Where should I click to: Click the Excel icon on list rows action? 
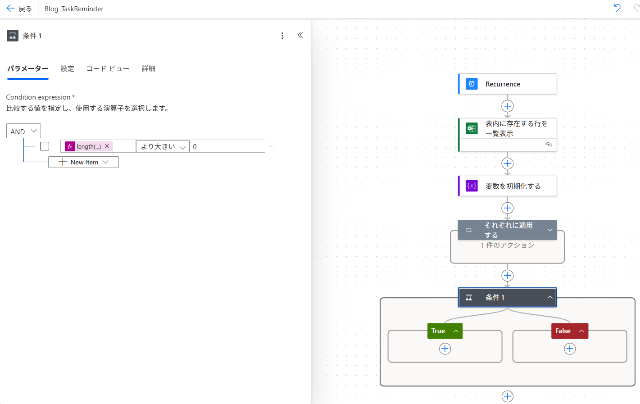(x=472, y=128)
